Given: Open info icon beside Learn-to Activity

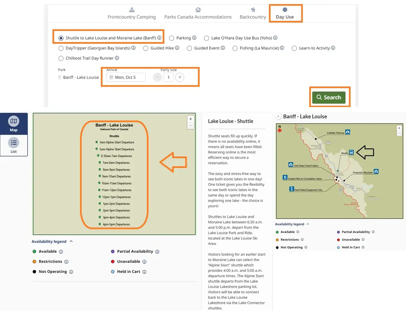Looking at the screenshot, I should [x=333, y=48].
